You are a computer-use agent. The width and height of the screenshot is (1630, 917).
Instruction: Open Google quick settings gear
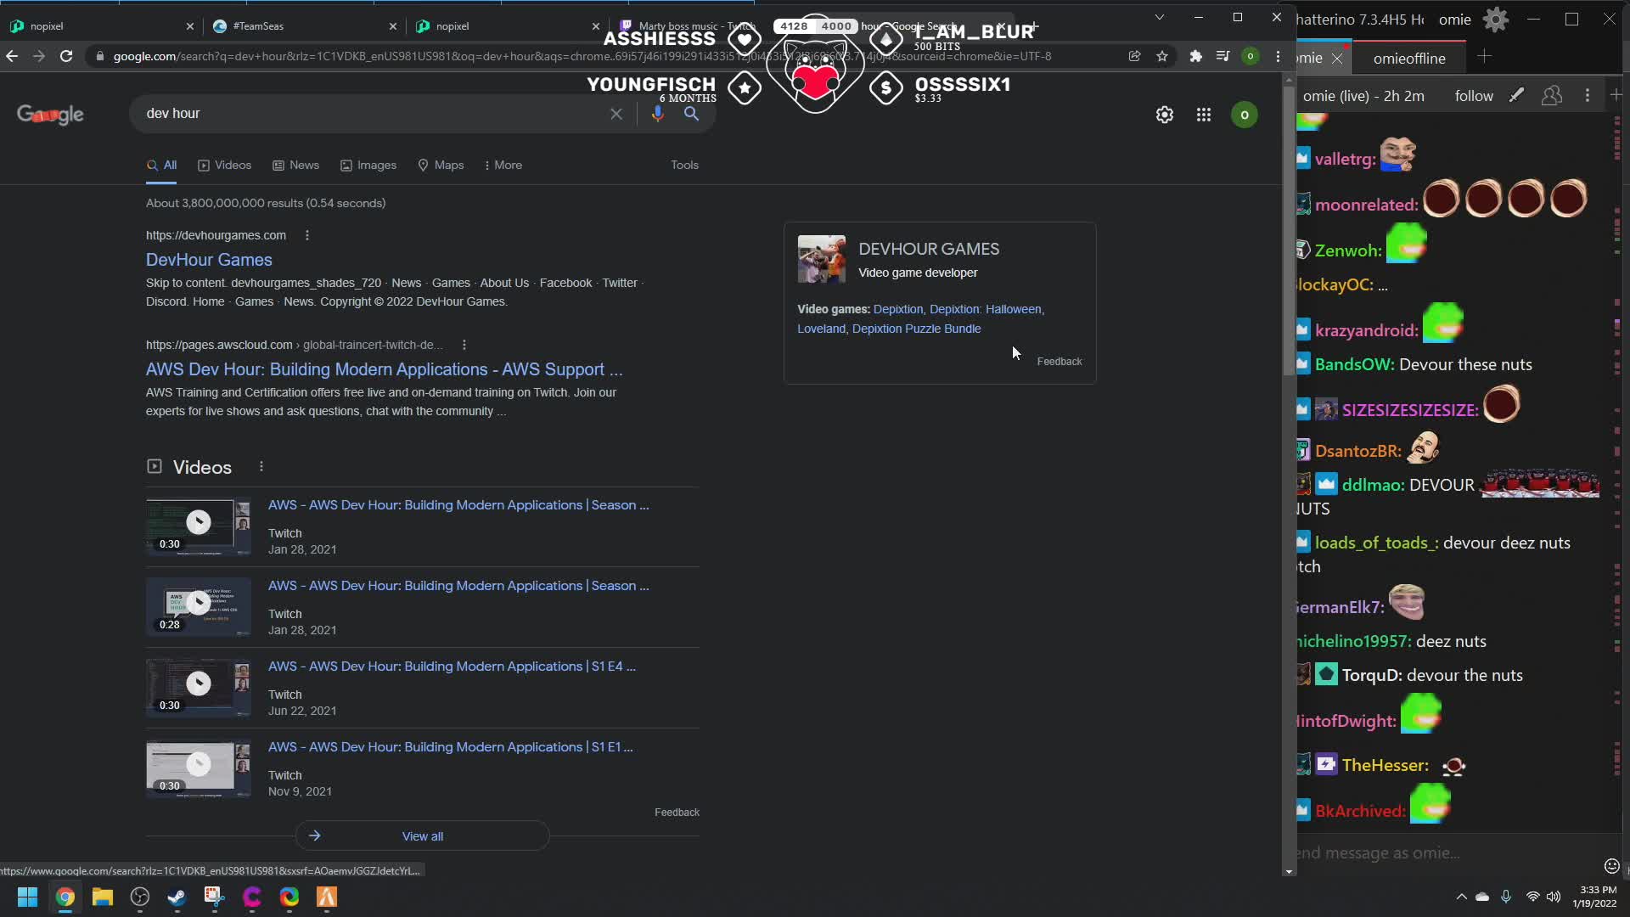coord(1165,115)
